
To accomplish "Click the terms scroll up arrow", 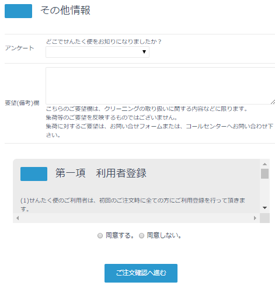I will (x=264, y=164).
